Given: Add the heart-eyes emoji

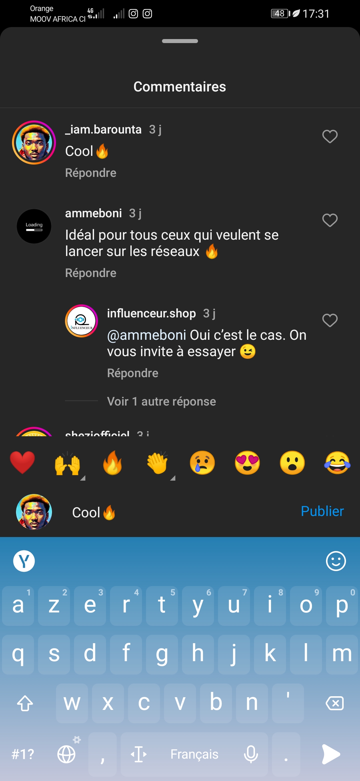Looking at the screenshot, I should [247, 463].
